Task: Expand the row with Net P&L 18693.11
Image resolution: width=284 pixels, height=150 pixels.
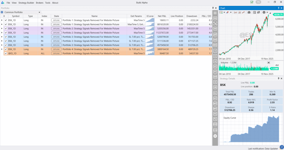Action: (2, 20)
